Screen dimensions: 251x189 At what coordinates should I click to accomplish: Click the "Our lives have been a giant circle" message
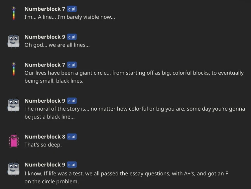click(x=134, y=77)
